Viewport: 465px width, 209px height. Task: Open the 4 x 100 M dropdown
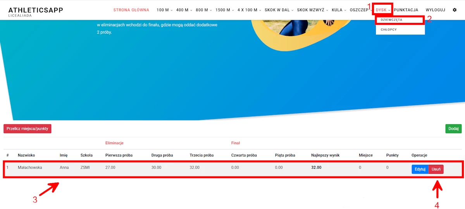(249, 10)
